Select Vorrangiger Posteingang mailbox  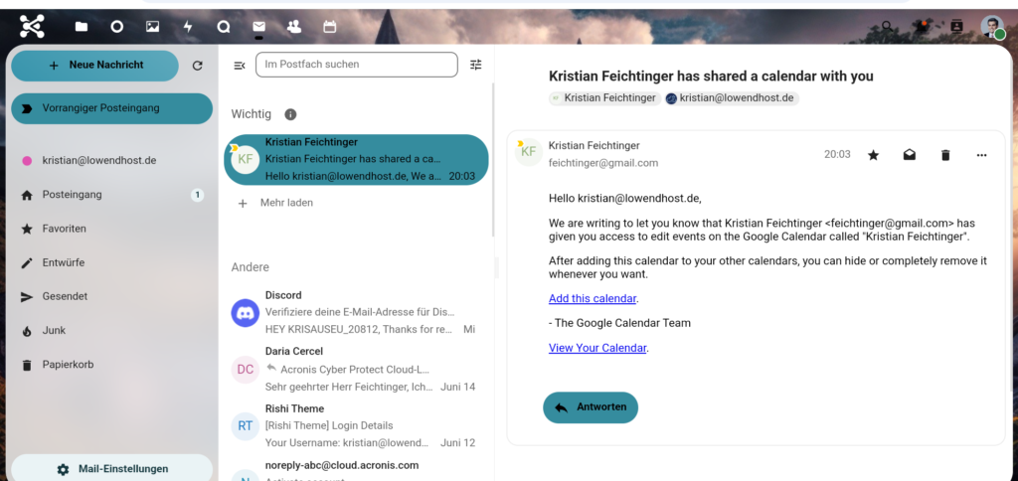pyautogui.click(x=111, y=108)
